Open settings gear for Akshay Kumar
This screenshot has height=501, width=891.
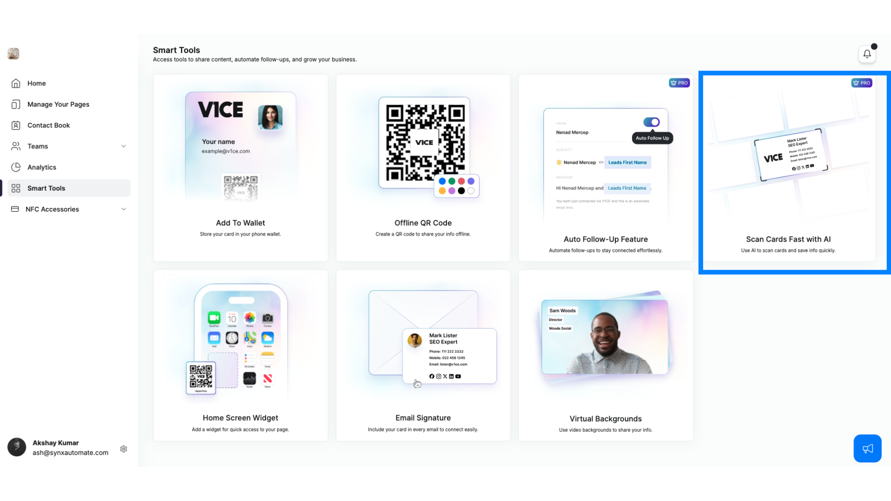(x=123, y=449)
